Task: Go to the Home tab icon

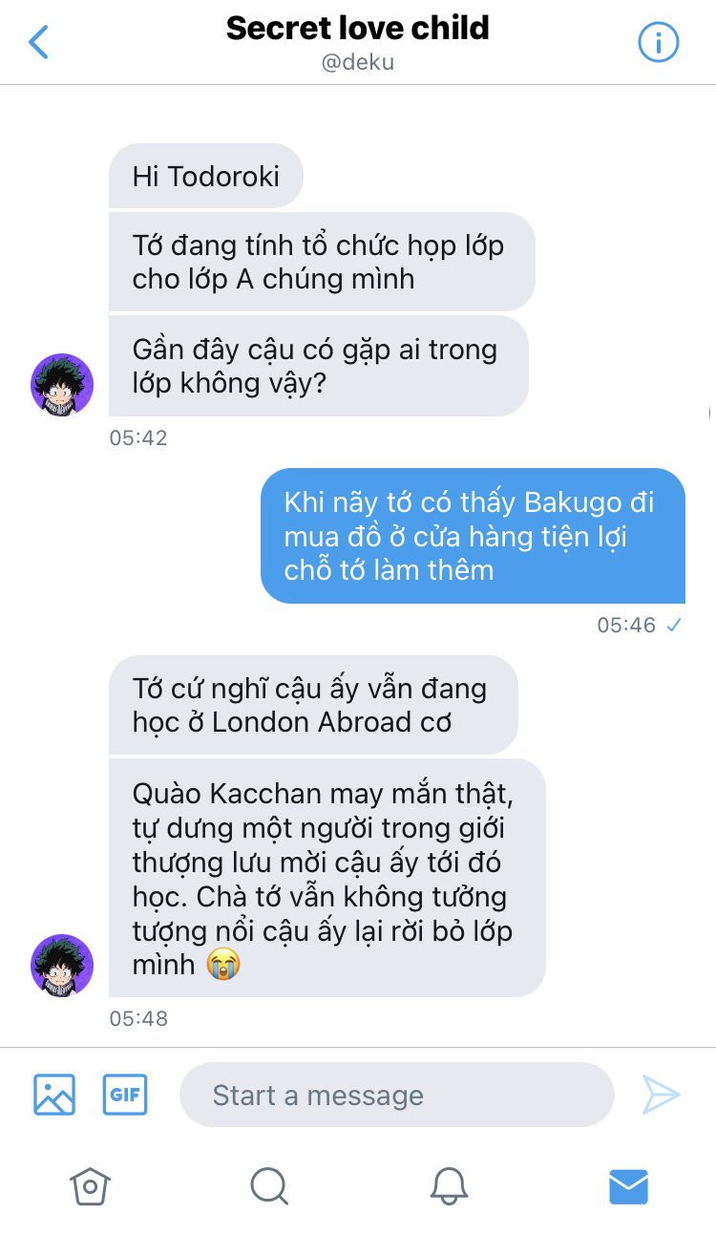Action: [90, 1186]
